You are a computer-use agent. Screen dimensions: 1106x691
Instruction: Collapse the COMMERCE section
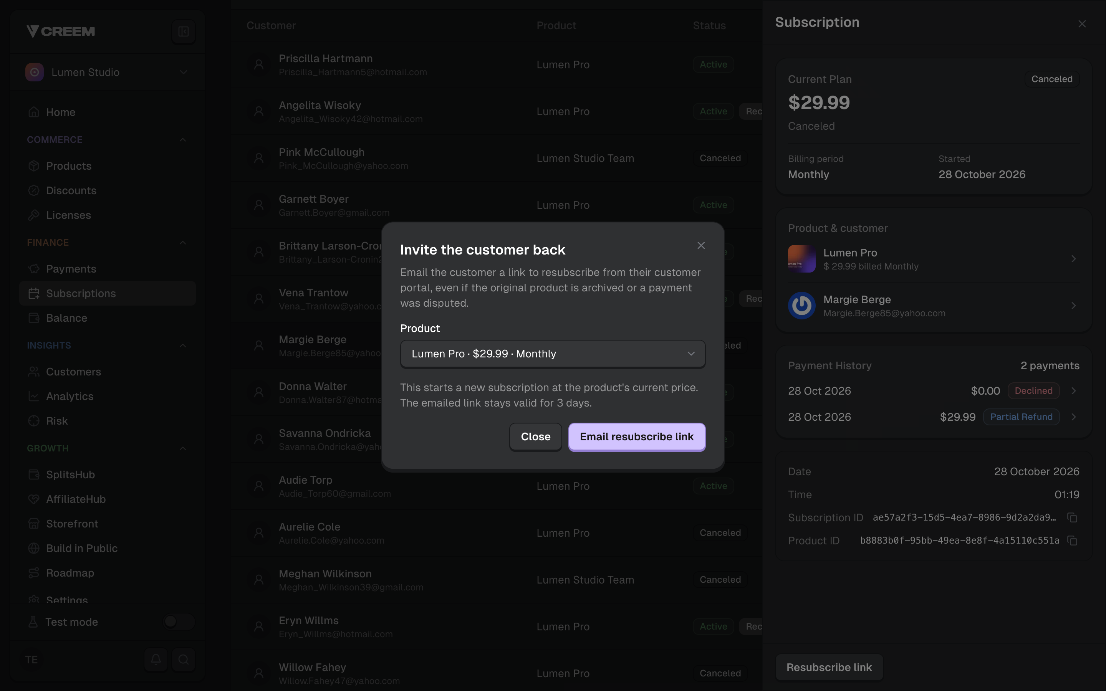click(x=183, y=140)
